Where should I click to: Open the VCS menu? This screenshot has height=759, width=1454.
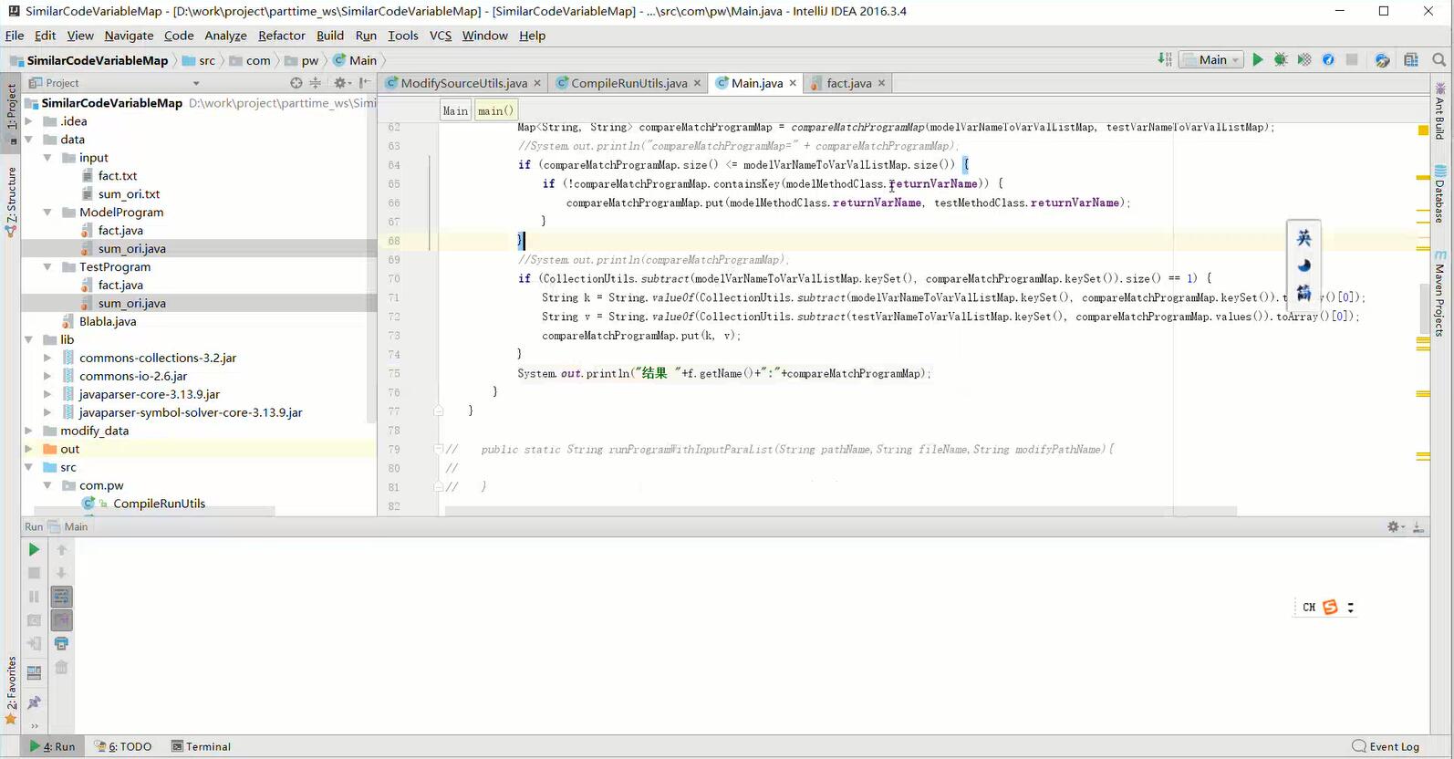point(441,36)
